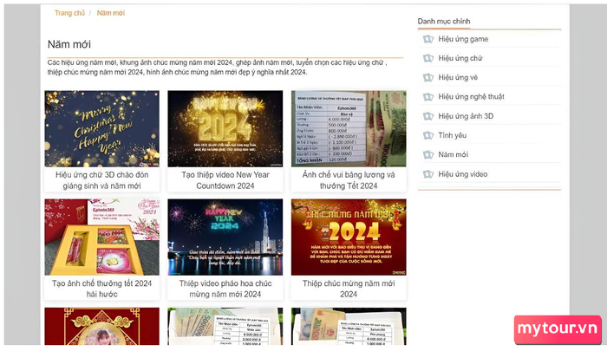Click 'Ảnh chế vui bảng lương và thưởng Tết' title
Screen dimensions: 607x351
349,180
